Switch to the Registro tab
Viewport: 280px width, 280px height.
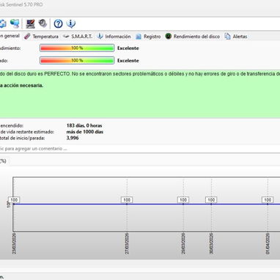tap(152, 37)
